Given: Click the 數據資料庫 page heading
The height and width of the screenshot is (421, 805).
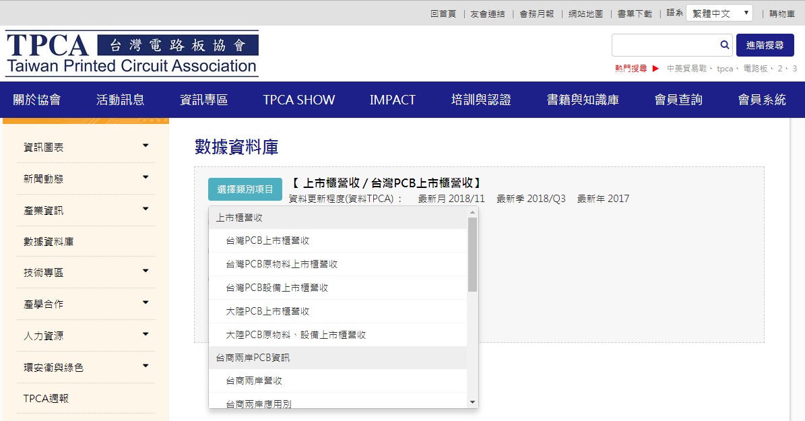Looking at the screenshot, I should pos(236,147).
